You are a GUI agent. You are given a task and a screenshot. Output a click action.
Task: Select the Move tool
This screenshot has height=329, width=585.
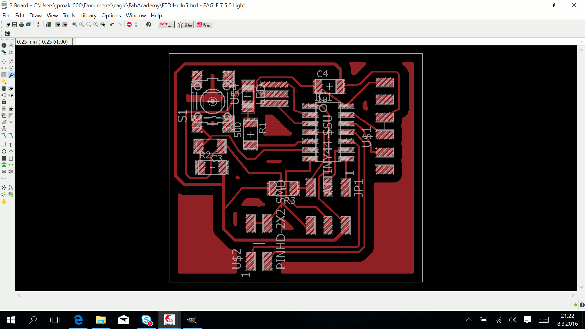point(4,62)
